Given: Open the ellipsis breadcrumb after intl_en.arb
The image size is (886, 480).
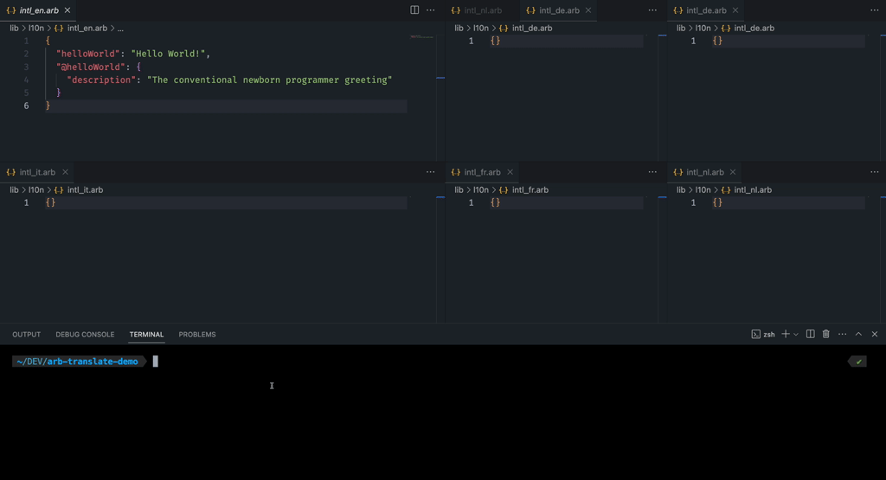Looking at the screenshot, I should (120, 28).
